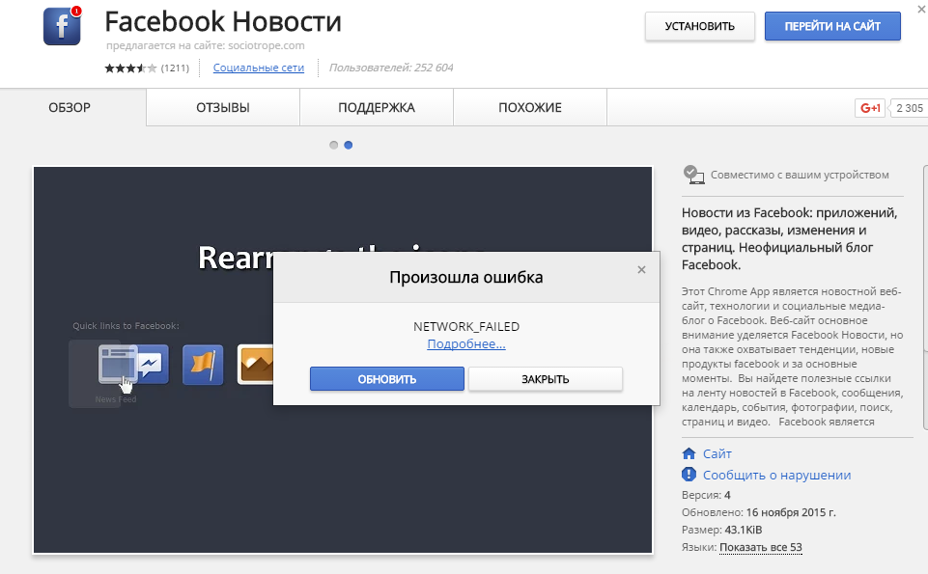This screenshot has height=574, width=928.
Task: Click the NETWORK_FAILED error text
Action: pos(466,326)
